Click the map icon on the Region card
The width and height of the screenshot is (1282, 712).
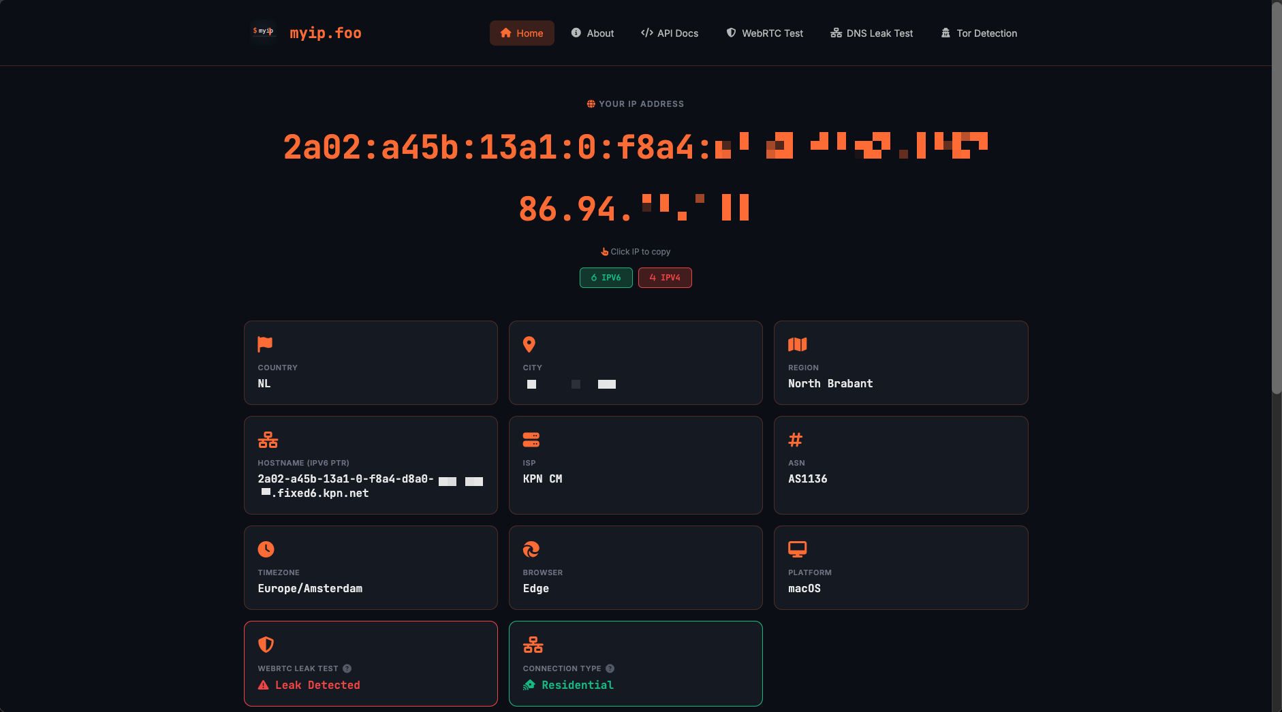(x=796, y=344)
